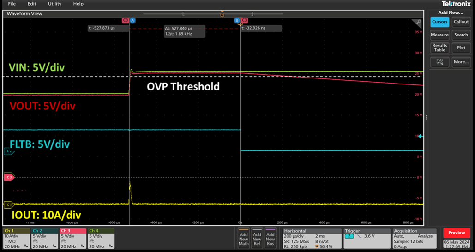Open the Ch 3 channel badge
This screenshot has height=252, width=475.
click(x=72, y=237)
